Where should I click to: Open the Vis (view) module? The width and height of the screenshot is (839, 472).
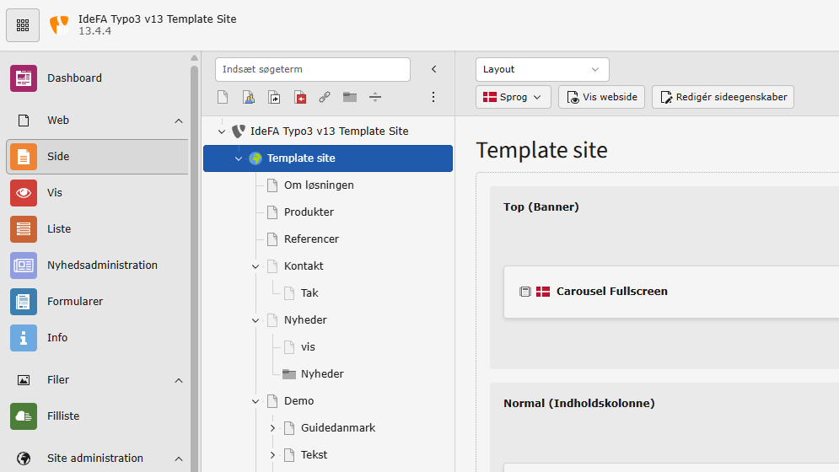pos(24,193)
